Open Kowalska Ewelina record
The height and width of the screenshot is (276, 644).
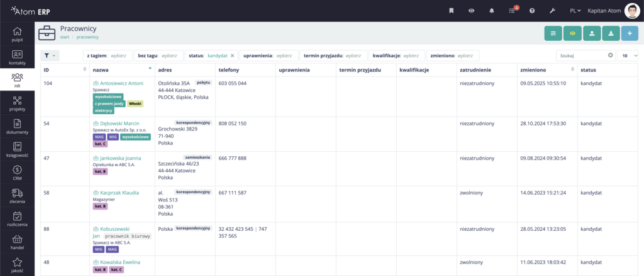click(x=120, y=262)
